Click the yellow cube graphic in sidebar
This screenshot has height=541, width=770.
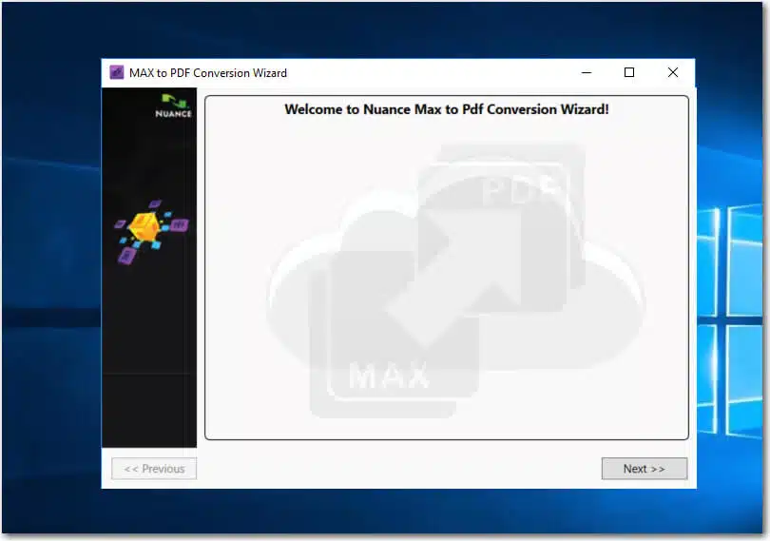click(144, 227)
